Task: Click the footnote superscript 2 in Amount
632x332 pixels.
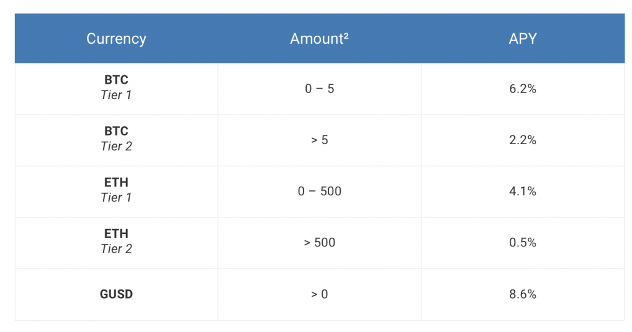Action: pyautogui.click(x=346, y=35)
